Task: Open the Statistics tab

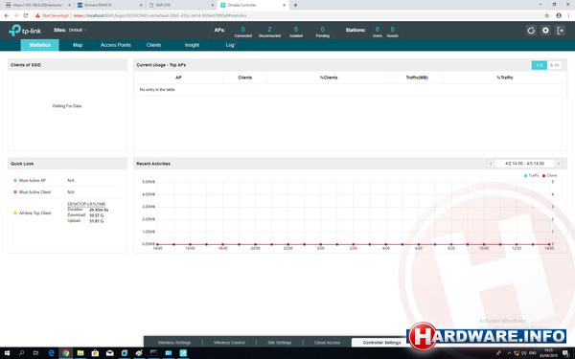Action: [39, 45]
